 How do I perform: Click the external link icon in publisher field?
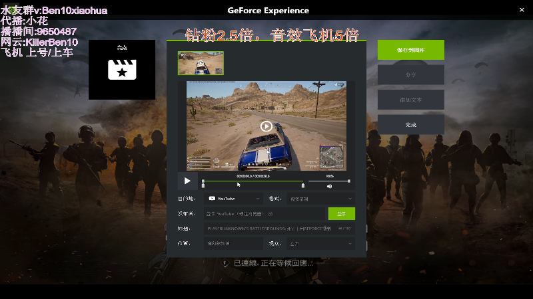pyautogui.click(x=270, y=214)
